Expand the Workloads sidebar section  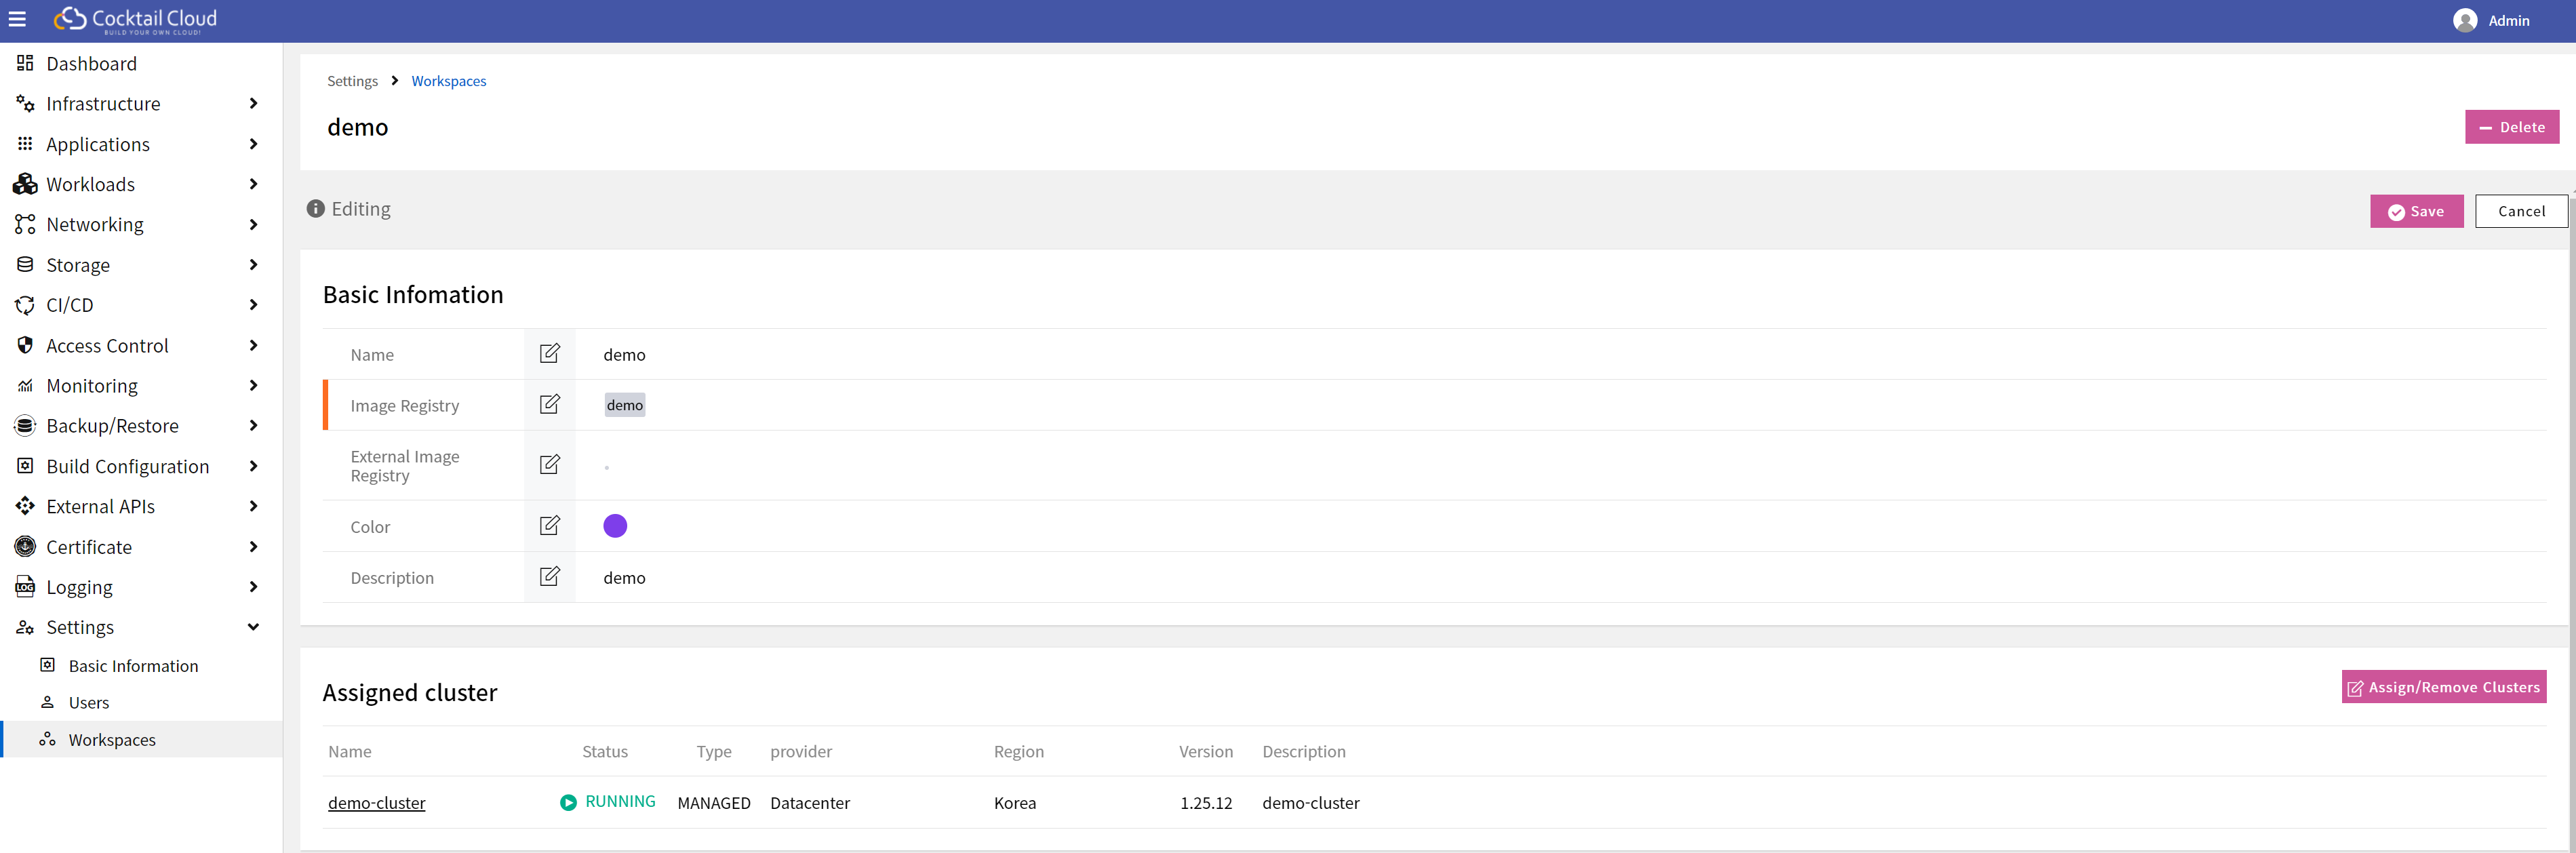click(x=253, y=184)
